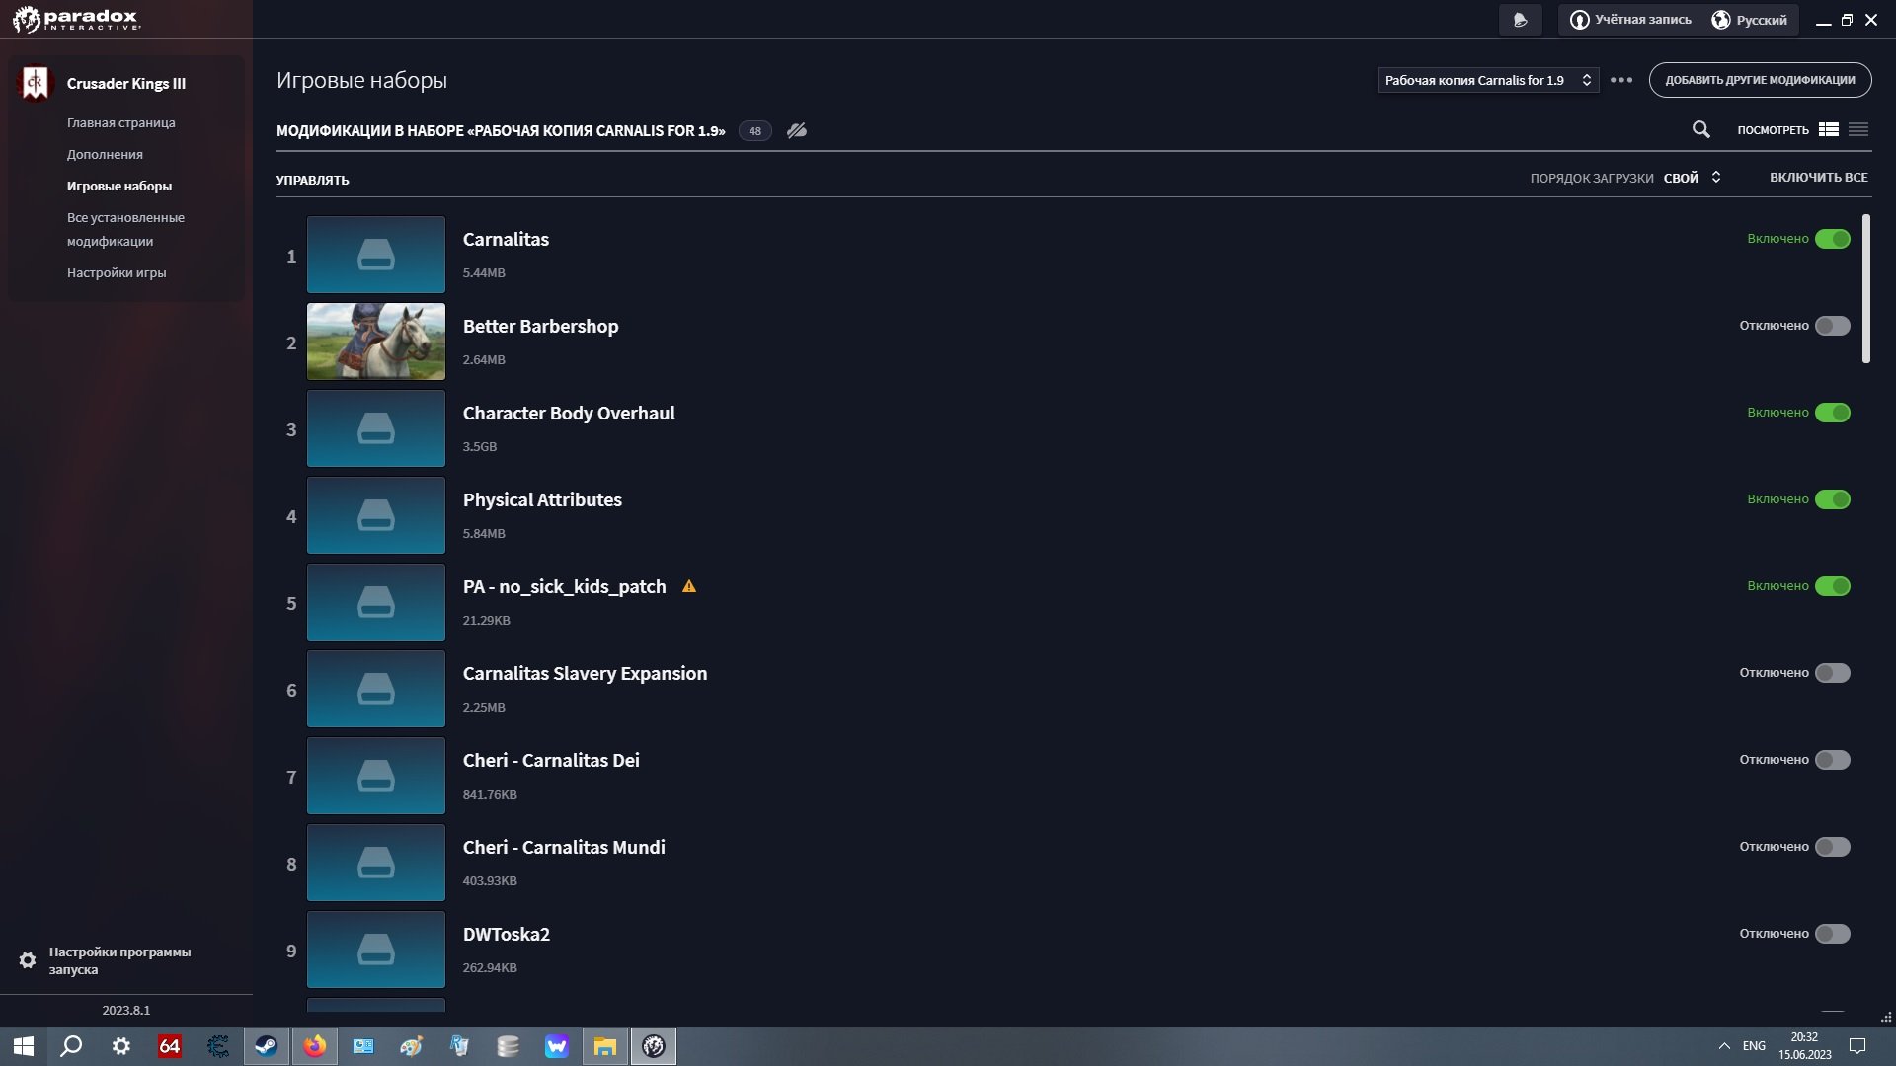The width and height of the screenshot is (1896, 1066).
Task: Click the launcher version 2023.8.1
Action: point(126,1010)
